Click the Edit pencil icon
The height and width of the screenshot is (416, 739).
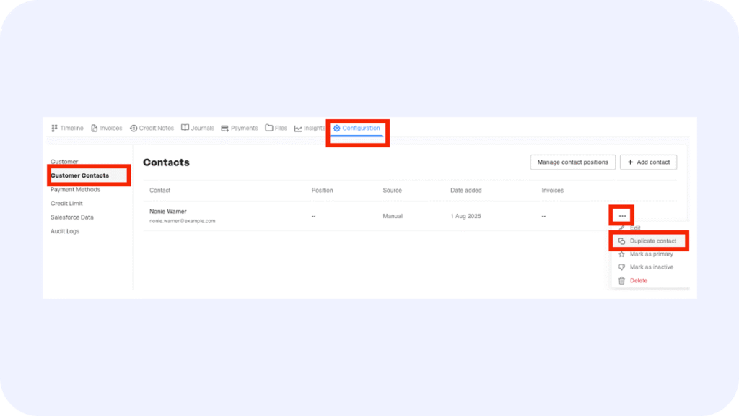click(621, 228)
